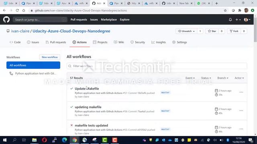257x144 pixels.
Task: Open the makefile tests updated workflow run
Action: coord(91,125)
